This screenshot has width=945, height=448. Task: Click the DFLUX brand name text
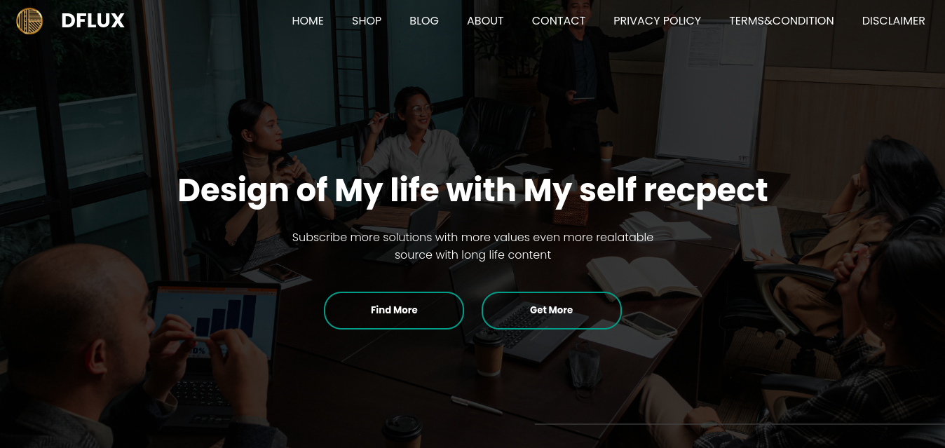tap(93, 21)
